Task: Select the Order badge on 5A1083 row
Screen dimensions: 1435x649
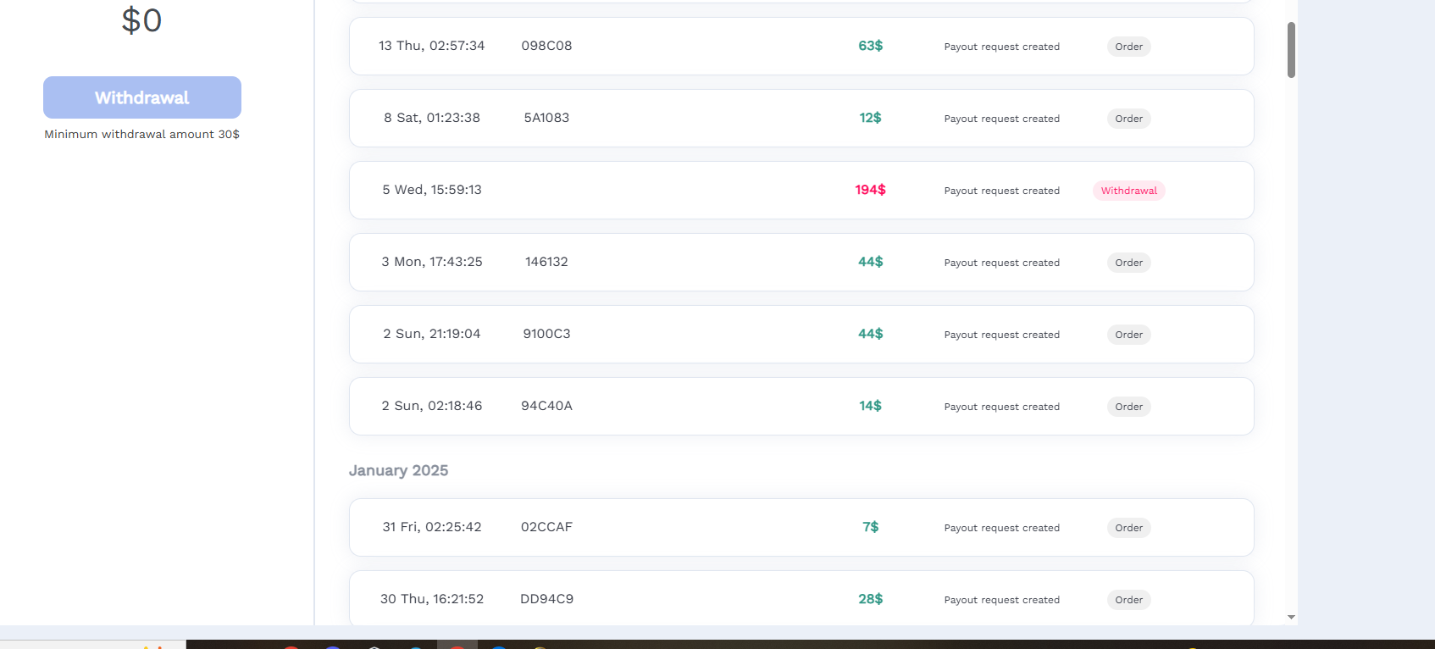Action: pyautogui.click(x=1128, y=119)
